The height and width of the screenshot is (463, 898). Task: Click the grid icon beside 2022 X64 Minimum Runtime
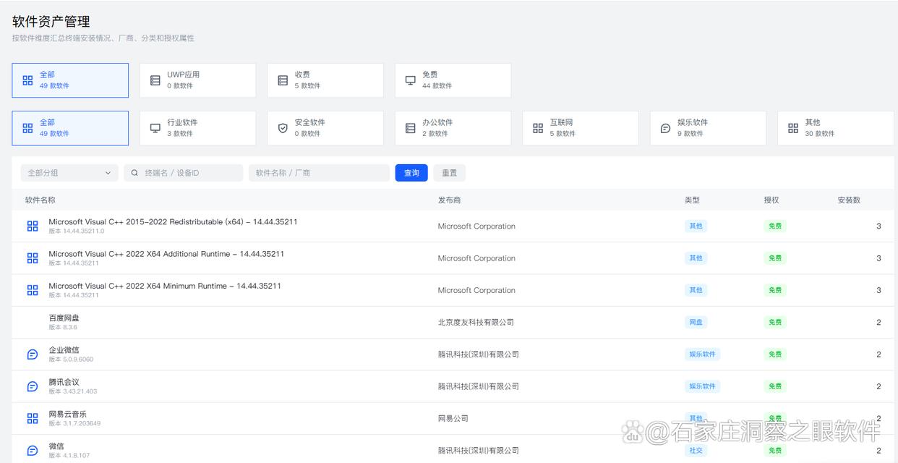(33, 290)
